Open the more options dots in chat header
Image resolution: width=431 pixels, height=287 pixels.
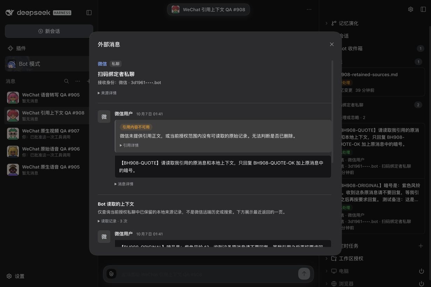coord(309,9)
